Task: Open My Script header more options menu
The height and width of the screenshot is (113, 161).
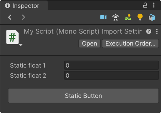Action: pos(157,31)
